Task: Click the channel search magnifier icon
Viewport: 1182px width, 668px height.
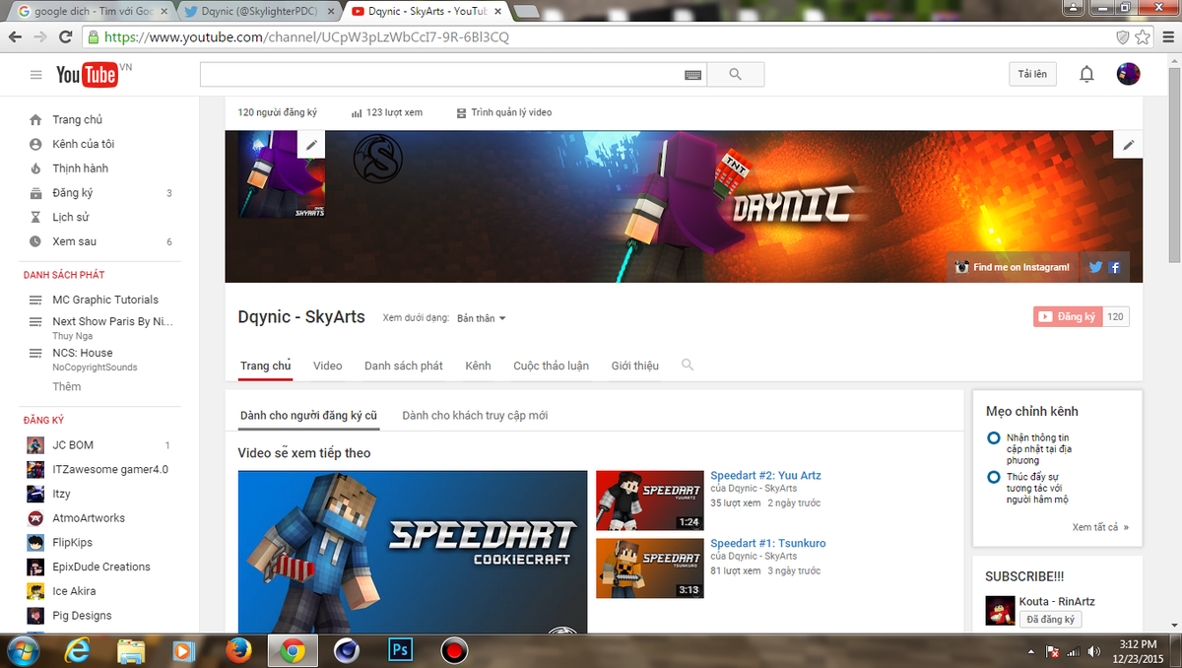Action: pyautogui.click(x=688, y=365)
